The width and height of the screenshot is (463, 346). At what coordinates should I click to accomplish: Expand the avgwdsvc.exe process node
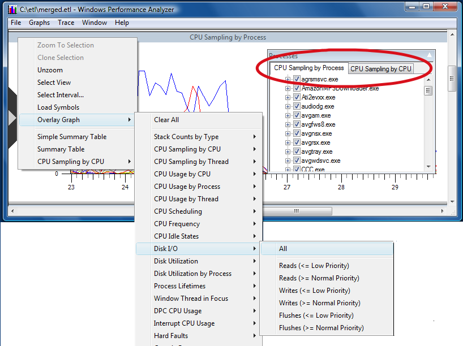289,161
